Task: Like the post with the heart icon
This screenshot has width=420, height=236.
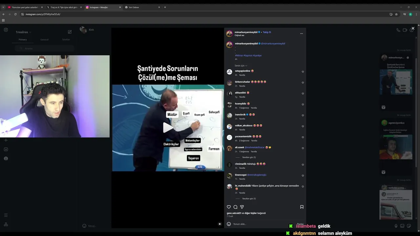Action: (229, 207)
